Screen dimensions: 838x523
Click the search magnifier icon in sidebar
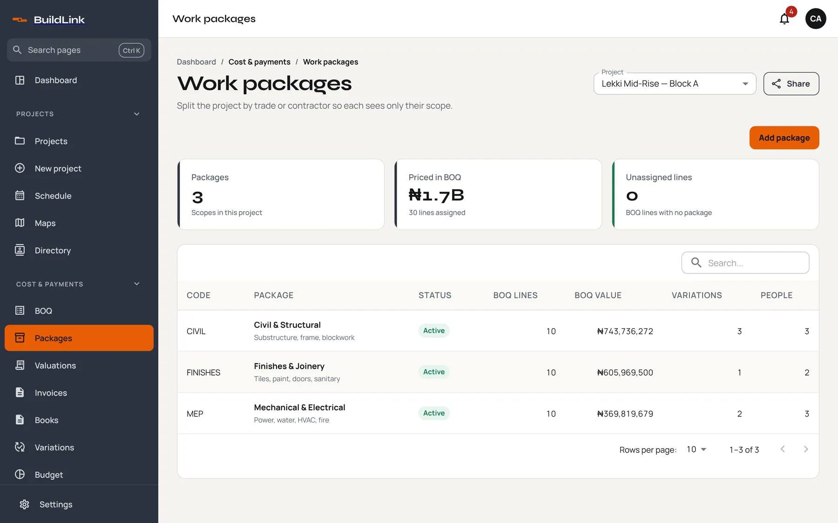[17, 50]
